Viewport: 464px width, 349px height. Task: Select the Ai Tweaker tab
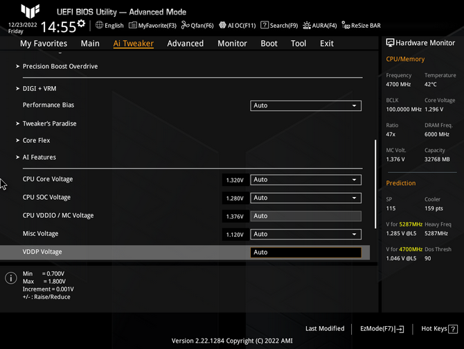coord(133,43)
